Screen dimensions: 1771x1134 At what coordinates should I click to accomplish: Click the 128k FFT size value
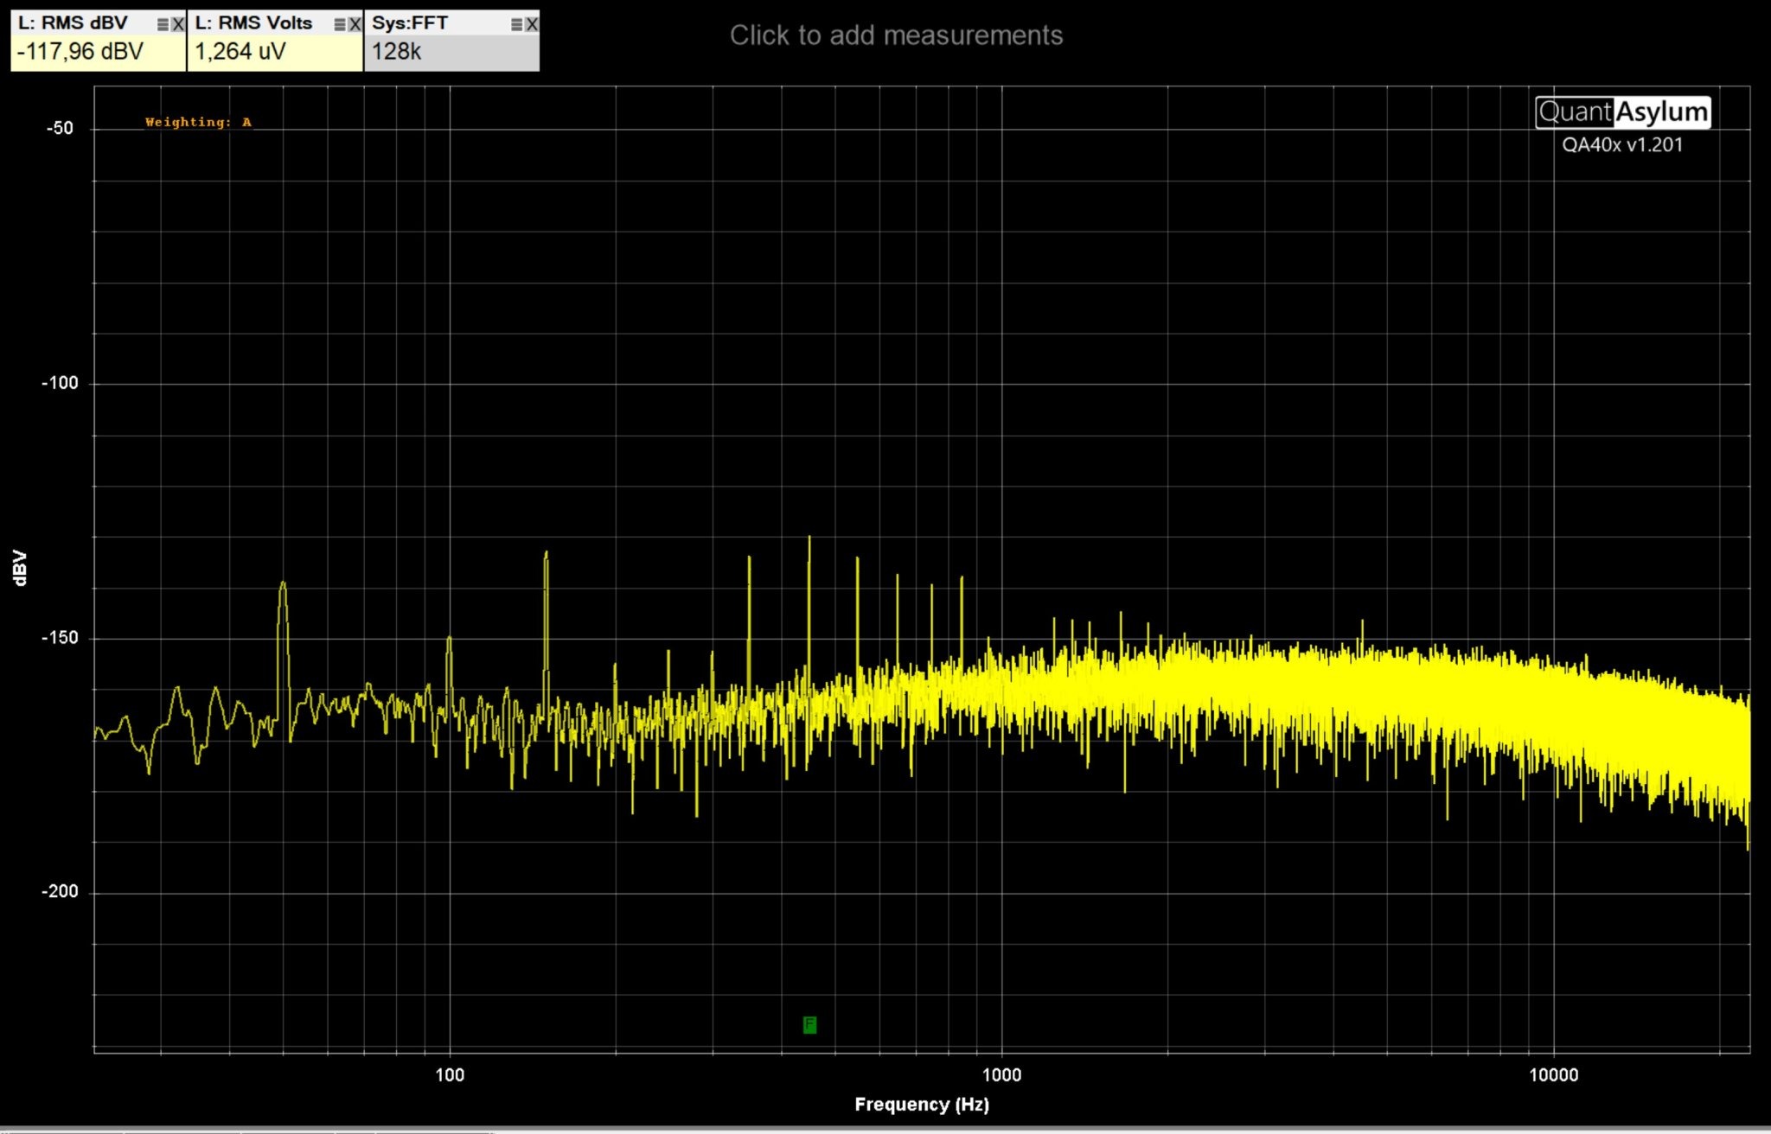[x=396, y=52]
